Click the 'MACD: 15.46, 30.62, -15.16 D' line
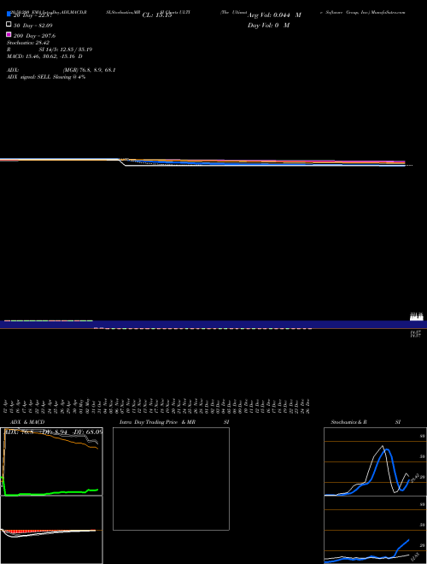The width and height of the screenshot is (427, 564). click(x=44, y=56)
